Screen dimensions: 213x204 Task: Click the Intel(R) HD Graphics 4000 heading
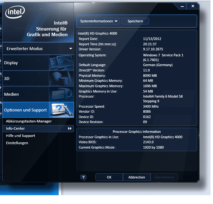coord(97,33)
